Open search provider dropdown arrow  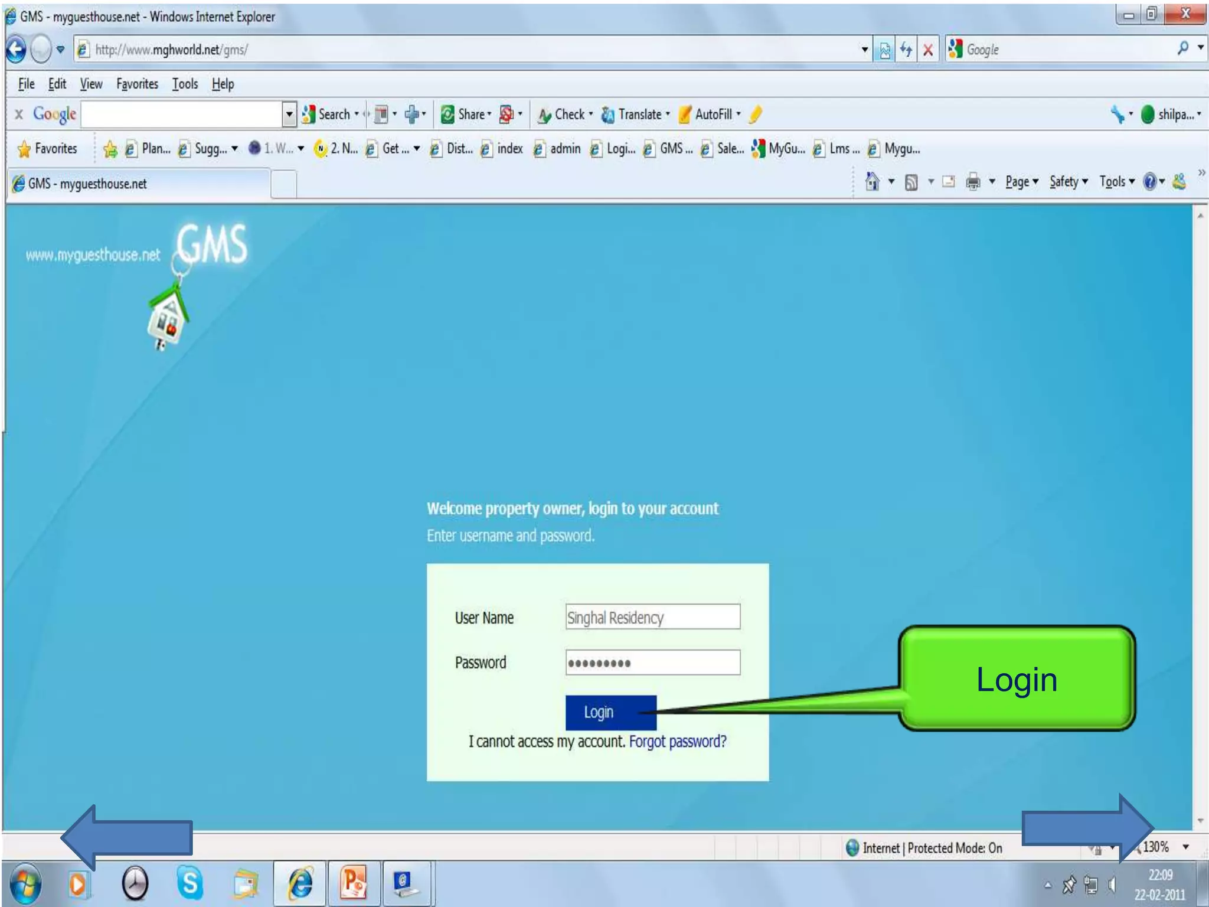(1200, 47)
